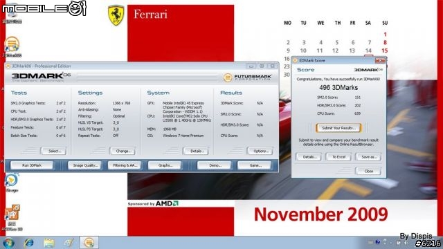443x249 pixels.
Task: Click Save as... in the Score window
Action: pos(368,157)
